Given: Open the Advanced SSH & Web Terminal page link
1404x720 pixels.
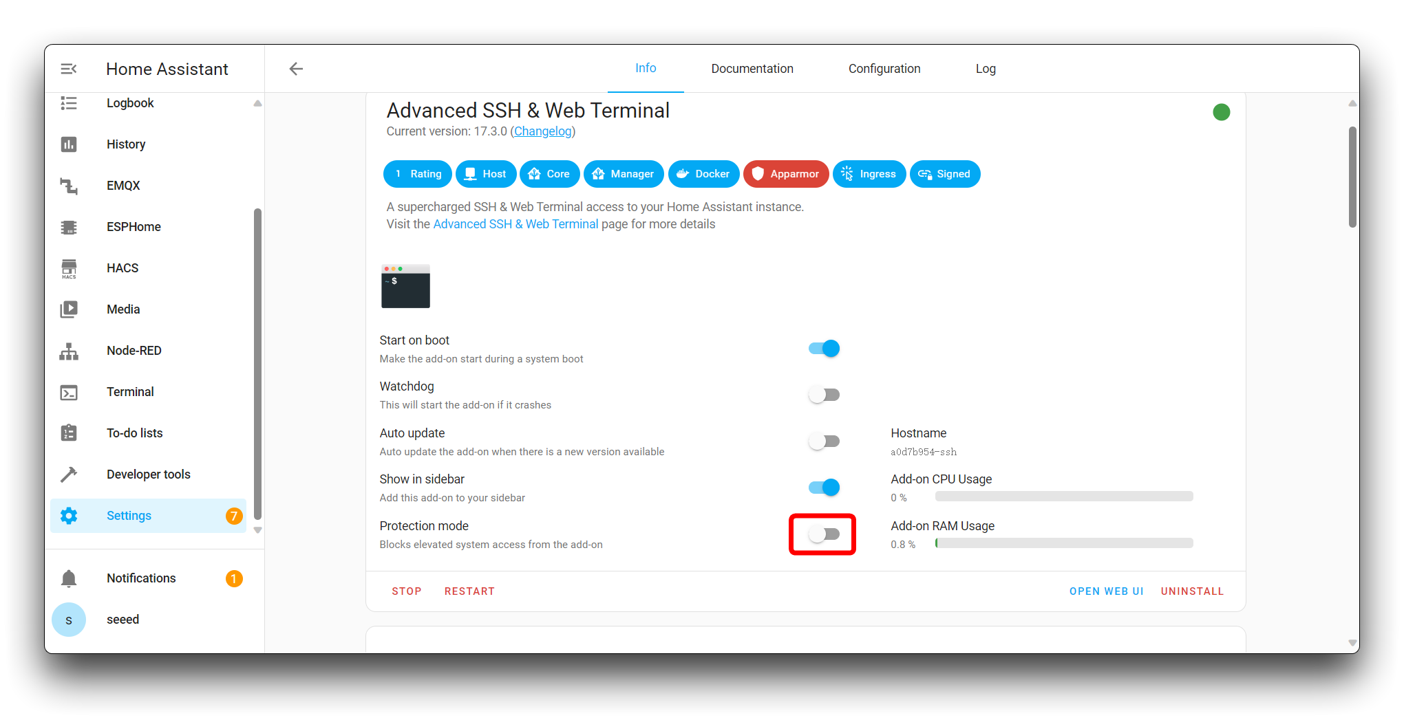Looking at the screenshot, I should (515, 224).
